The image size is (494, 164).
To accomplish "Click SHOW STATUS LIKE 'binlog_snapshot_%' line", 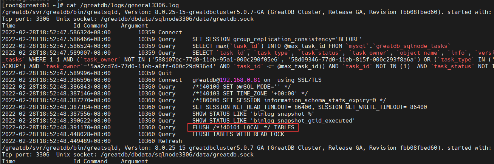I will click(253, 114).
